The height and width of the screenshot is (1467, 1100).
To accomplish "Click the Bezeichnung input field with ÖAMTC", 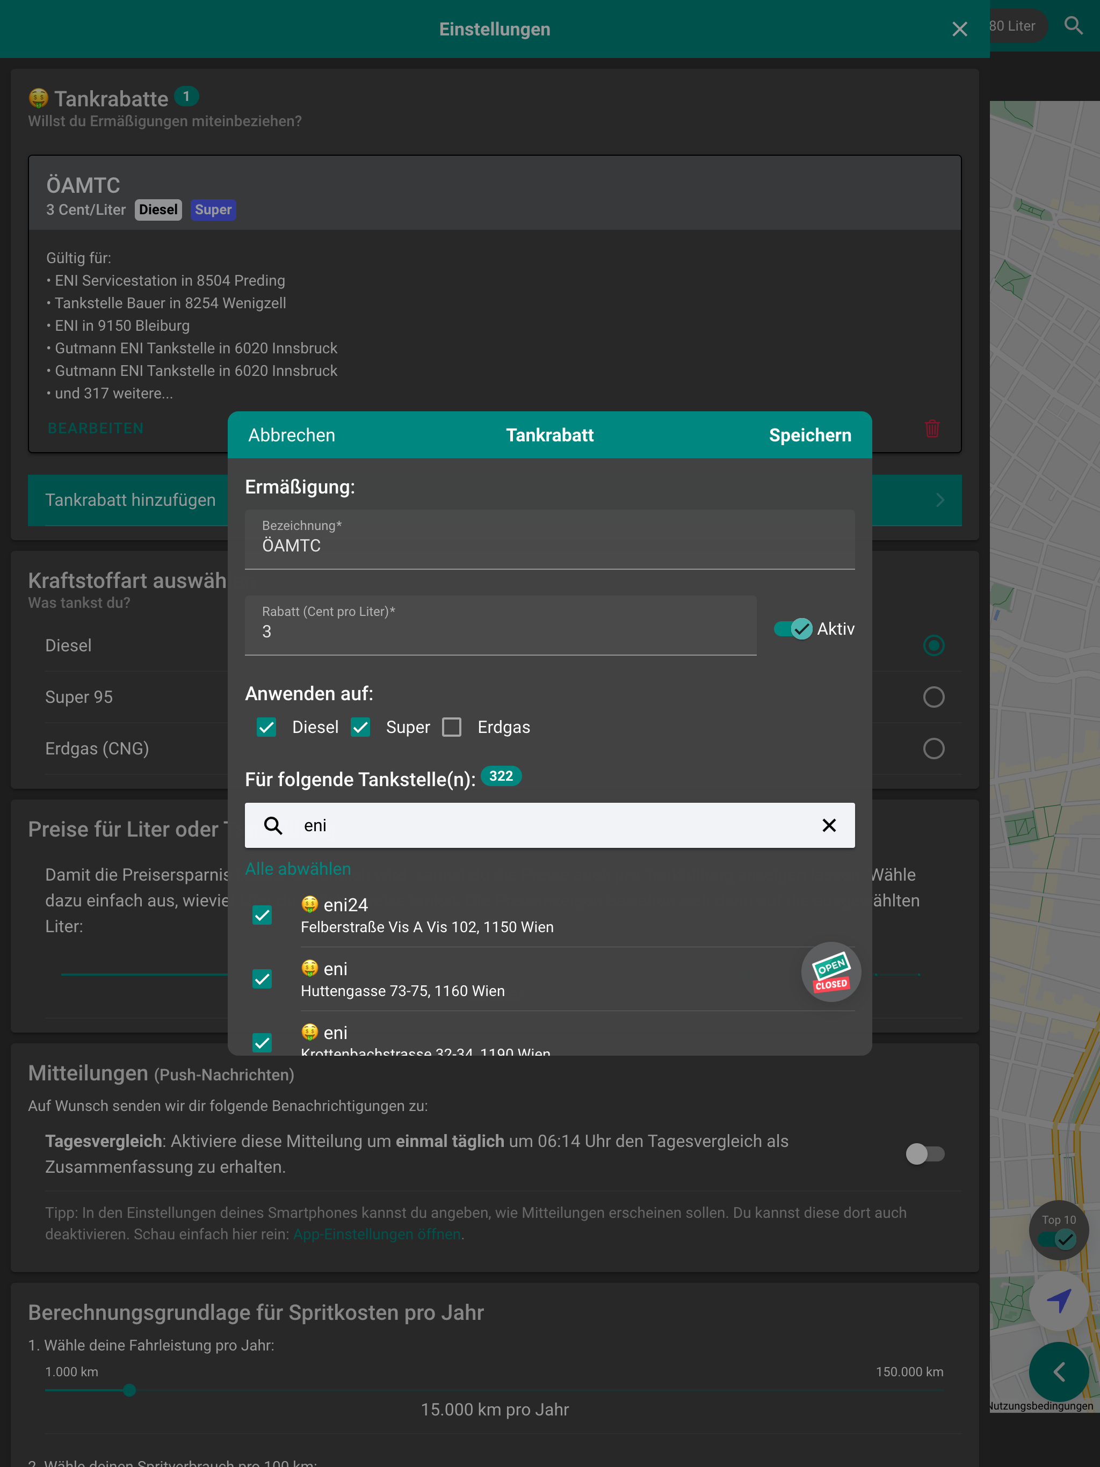I will tap(549, 539).
